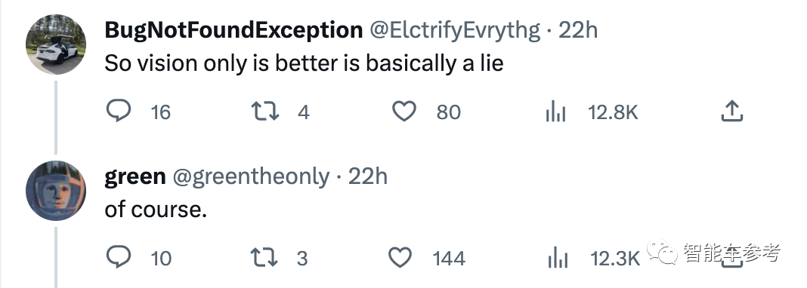807x288 pixels.
Task: Open 'So vision only is better' tweet text
Action: point(304,63)
